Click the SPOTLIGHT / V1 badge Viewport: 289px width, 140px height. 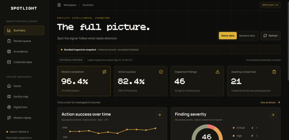270,5
